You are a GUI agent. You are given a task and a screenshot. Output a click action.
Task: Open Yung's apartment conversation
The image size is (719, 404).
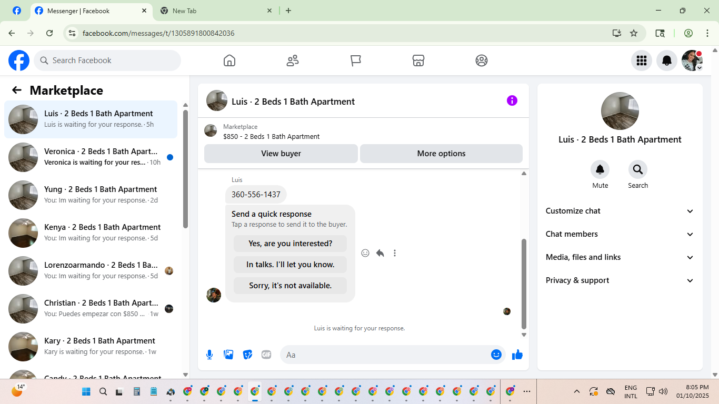click(91, 195)
